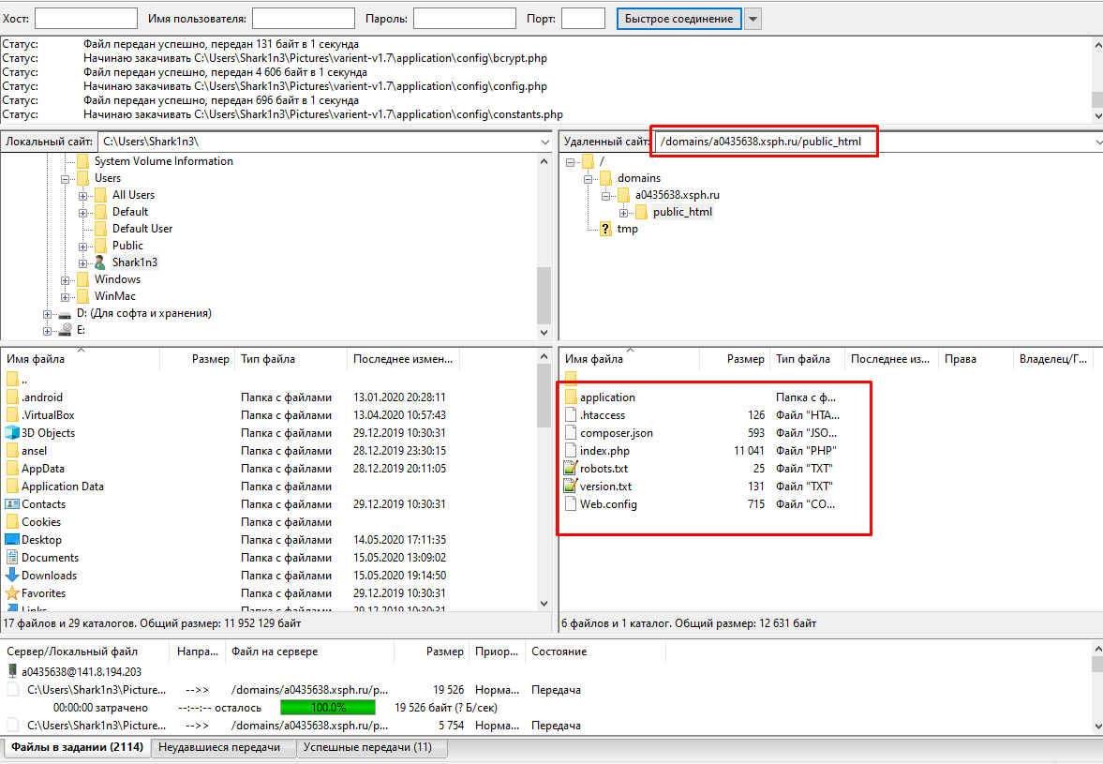This screenshot has width=1103, height=764.
Task: Select the robots.txt file icon
Action: pos(571,469)
